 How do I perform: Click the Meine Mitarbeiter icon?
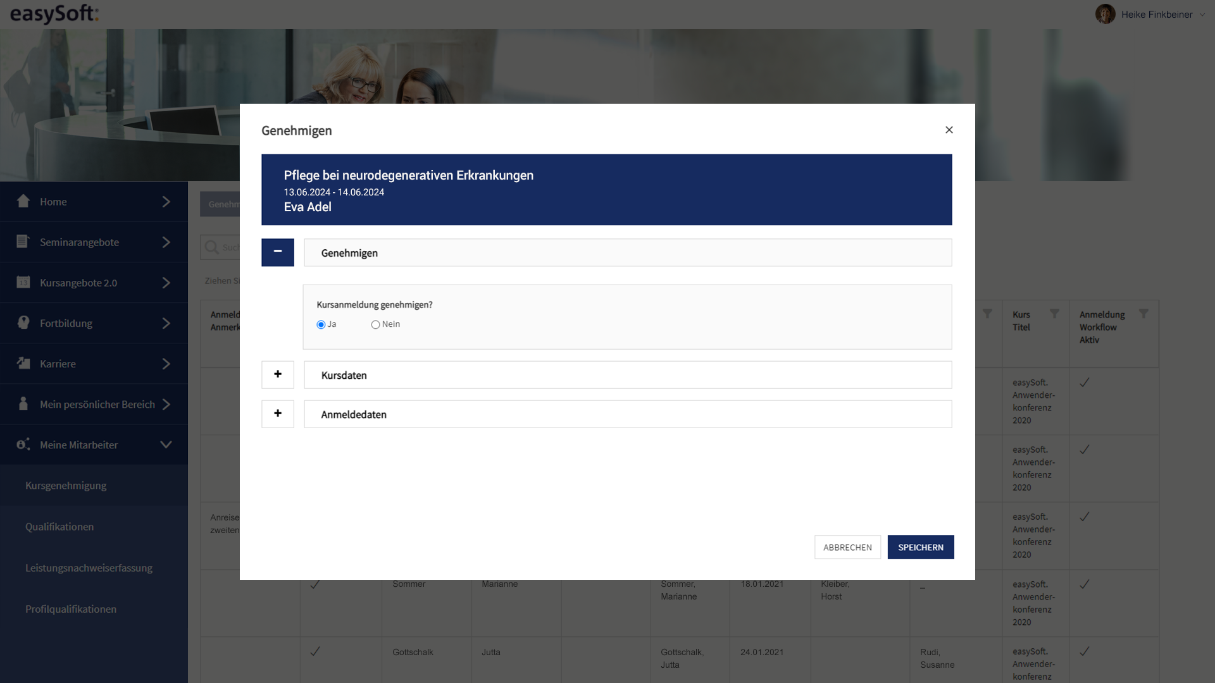(x=23, y=444)
